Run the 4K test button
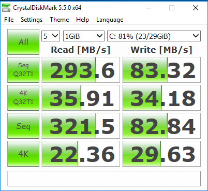The width and height of the screenshot is (208, 191). coord(23,154)
